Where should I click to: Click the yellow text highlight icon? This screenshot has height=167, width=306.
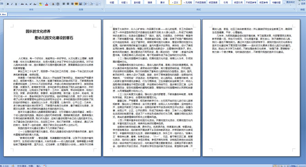coord(41,4)
